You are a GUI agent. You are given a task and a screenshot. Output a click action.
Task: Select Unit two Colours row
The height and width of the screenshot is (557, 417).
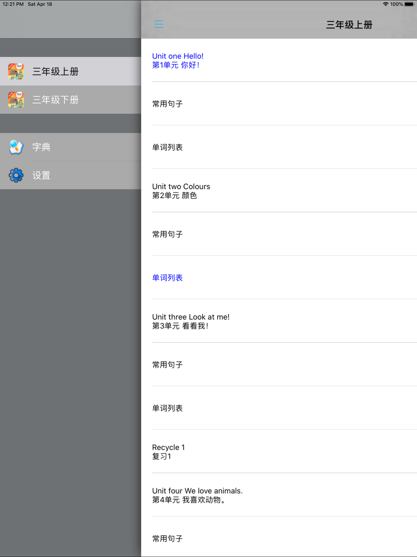click(279, 191)
